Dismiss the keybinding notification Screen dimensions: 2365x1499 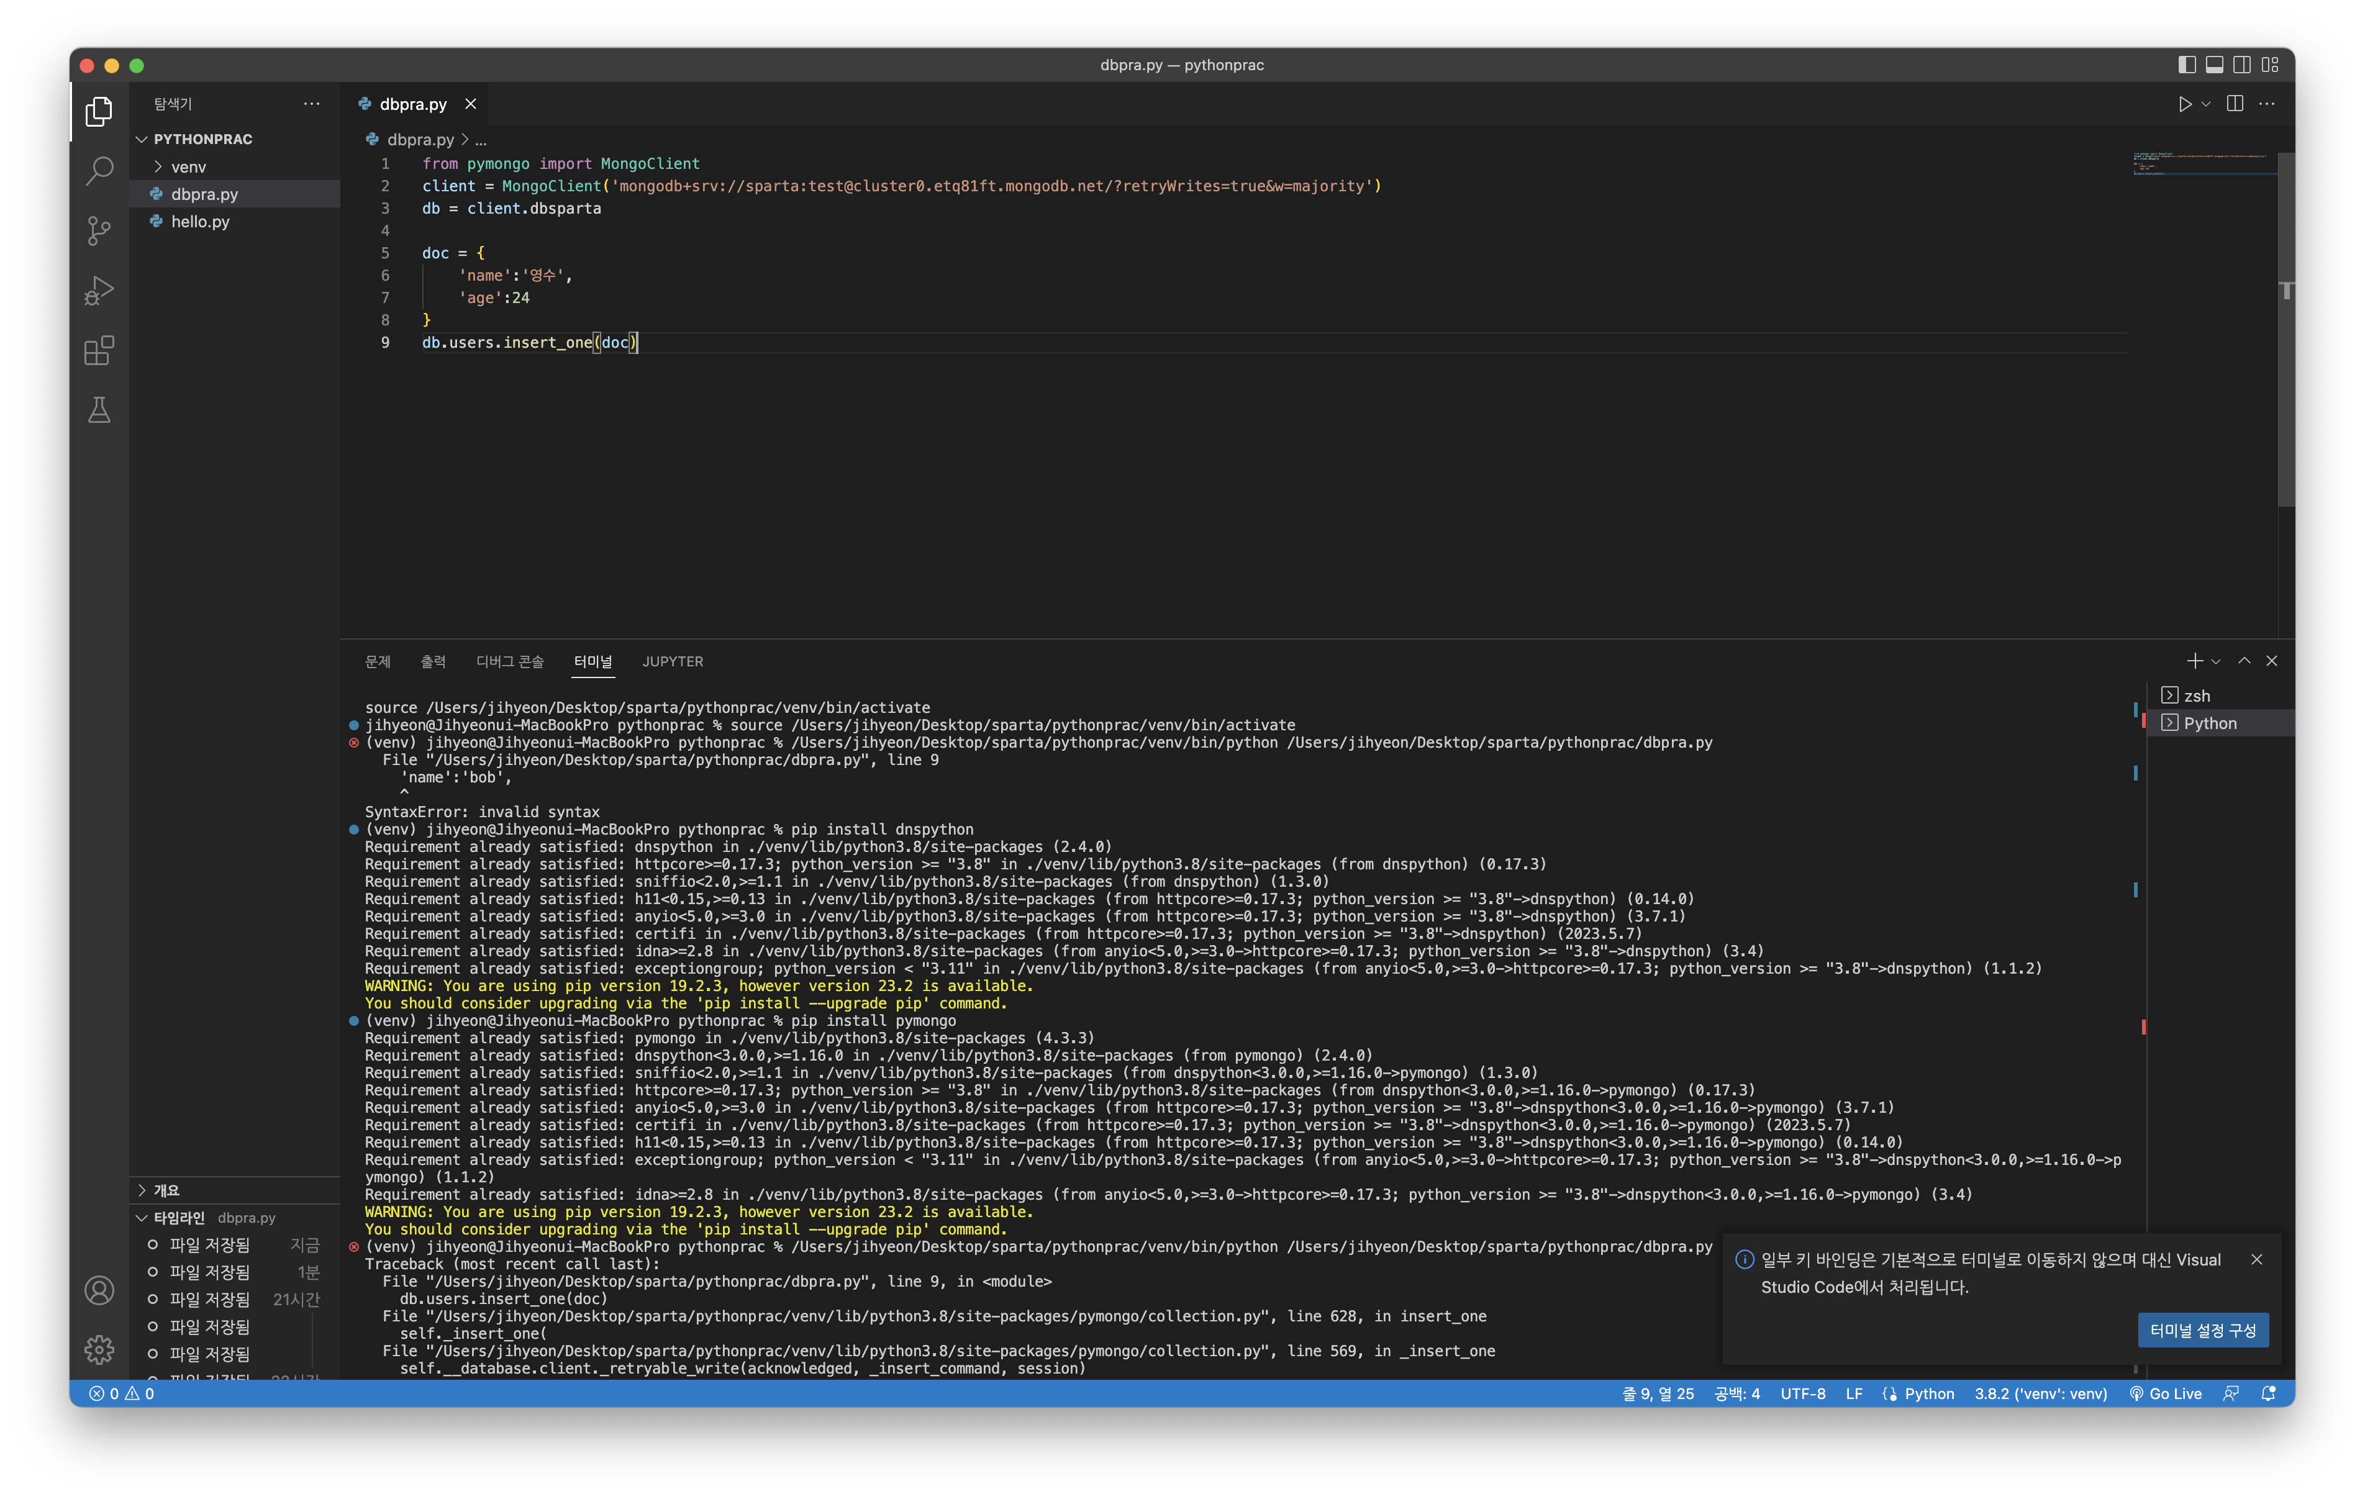click(x=2257, y=1261)
